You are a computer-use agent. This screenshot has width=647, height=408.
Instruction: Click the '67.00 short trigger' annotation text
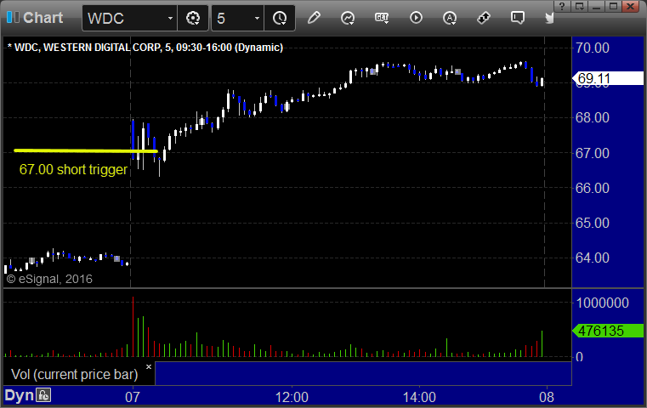[x=73, y=169]
